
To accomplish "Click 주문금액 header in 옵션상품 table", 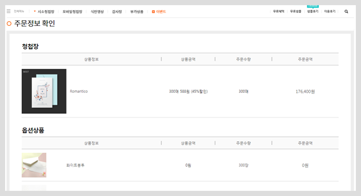I will click(x=305, y=143).
